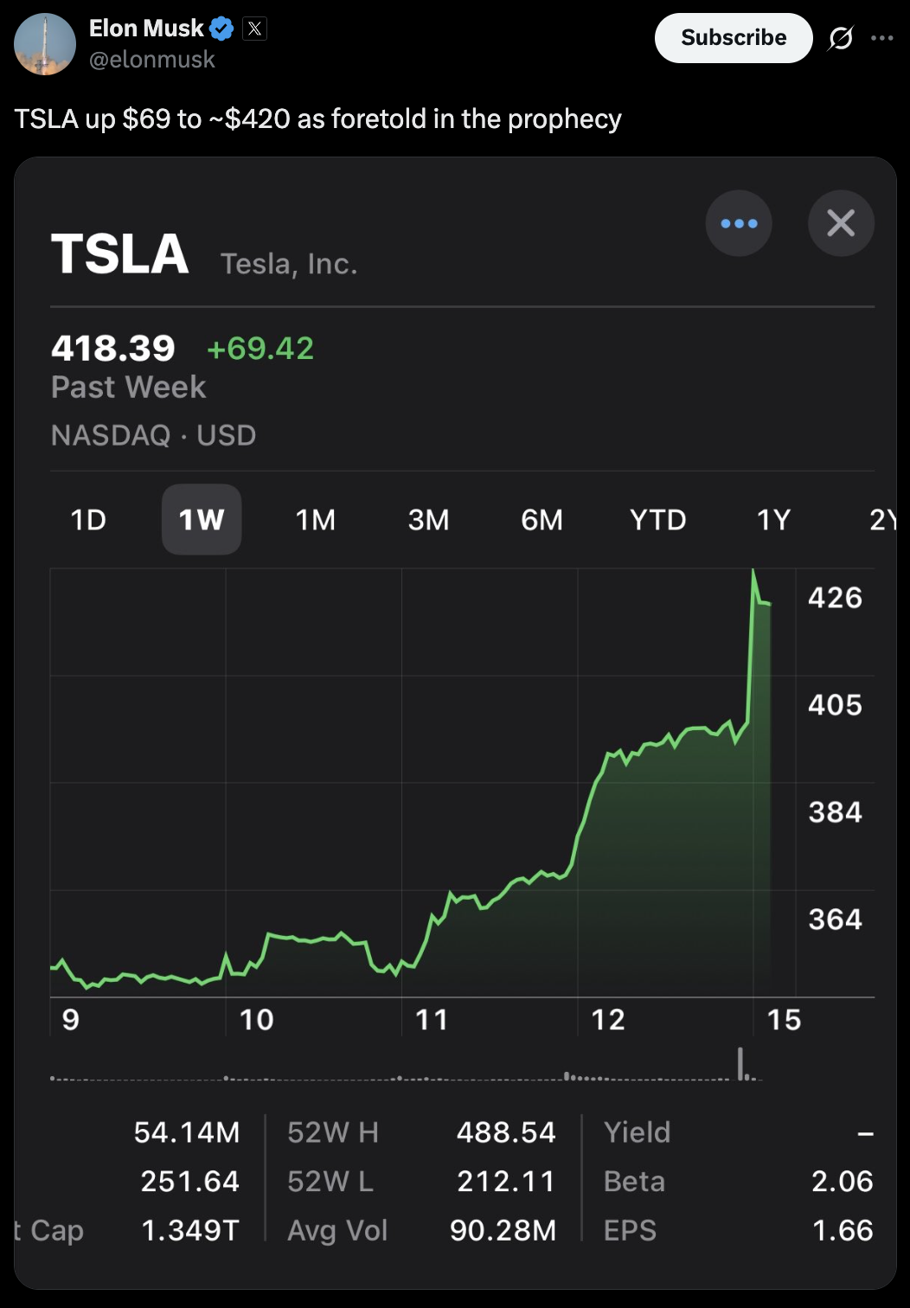Show the 6M chart range
Screen dimensions: 910x1308
[542, 520]
